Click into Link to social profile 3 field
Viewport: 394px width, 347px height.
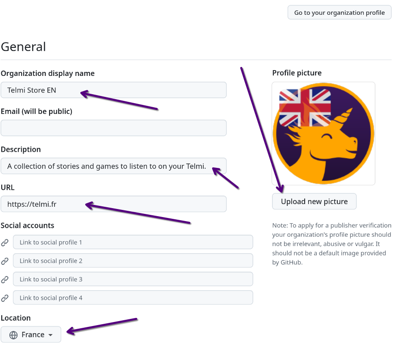(x=133, y=280)
